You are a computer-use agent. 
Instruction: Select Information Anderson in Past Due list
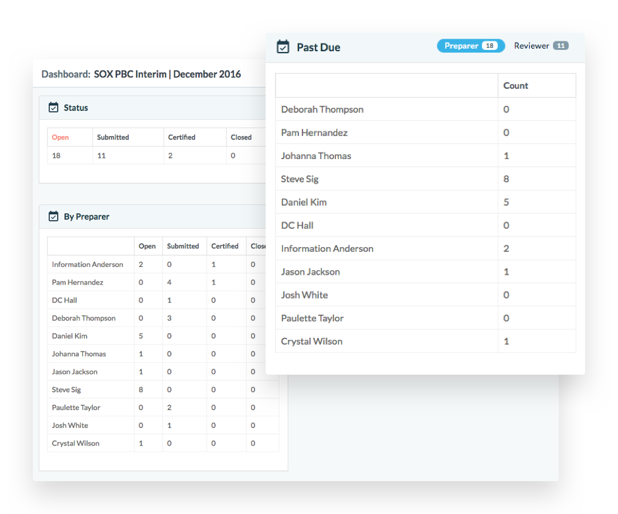[x=327, y=248]
